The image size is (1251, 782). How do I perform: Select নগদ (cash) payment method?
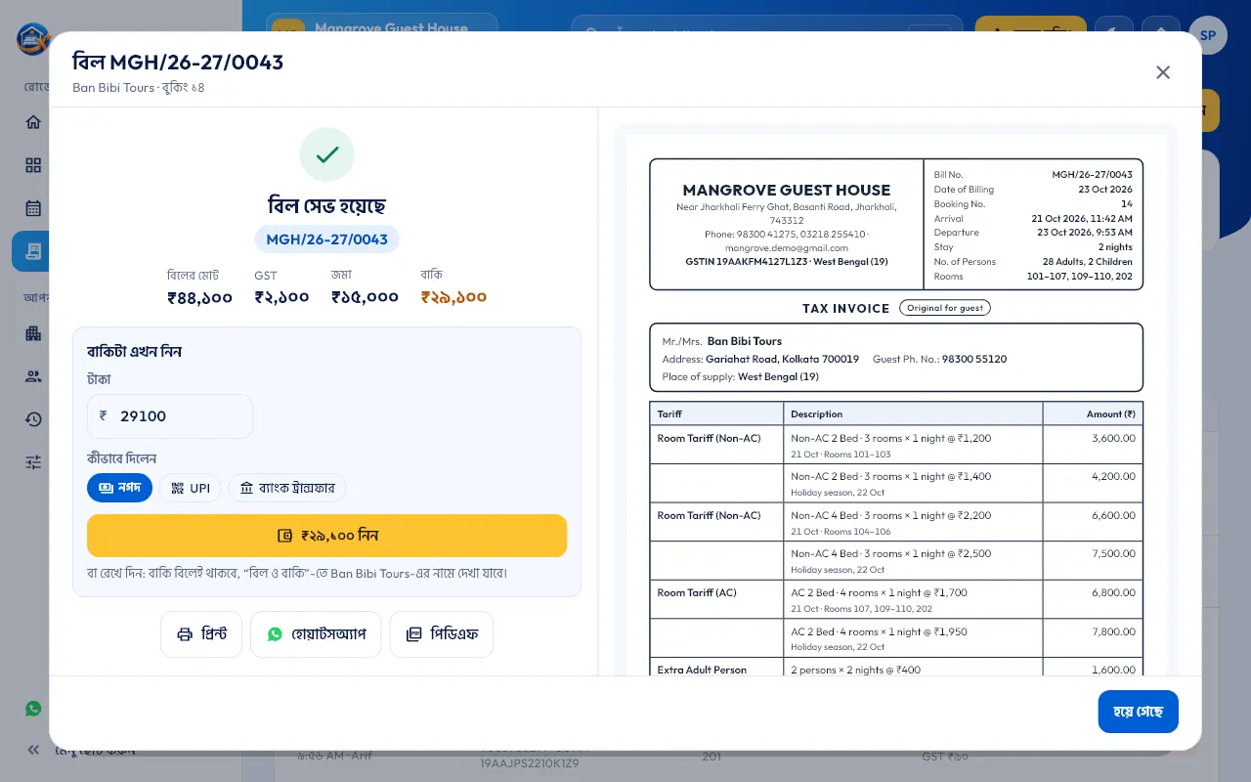click(x=119, y=488)
